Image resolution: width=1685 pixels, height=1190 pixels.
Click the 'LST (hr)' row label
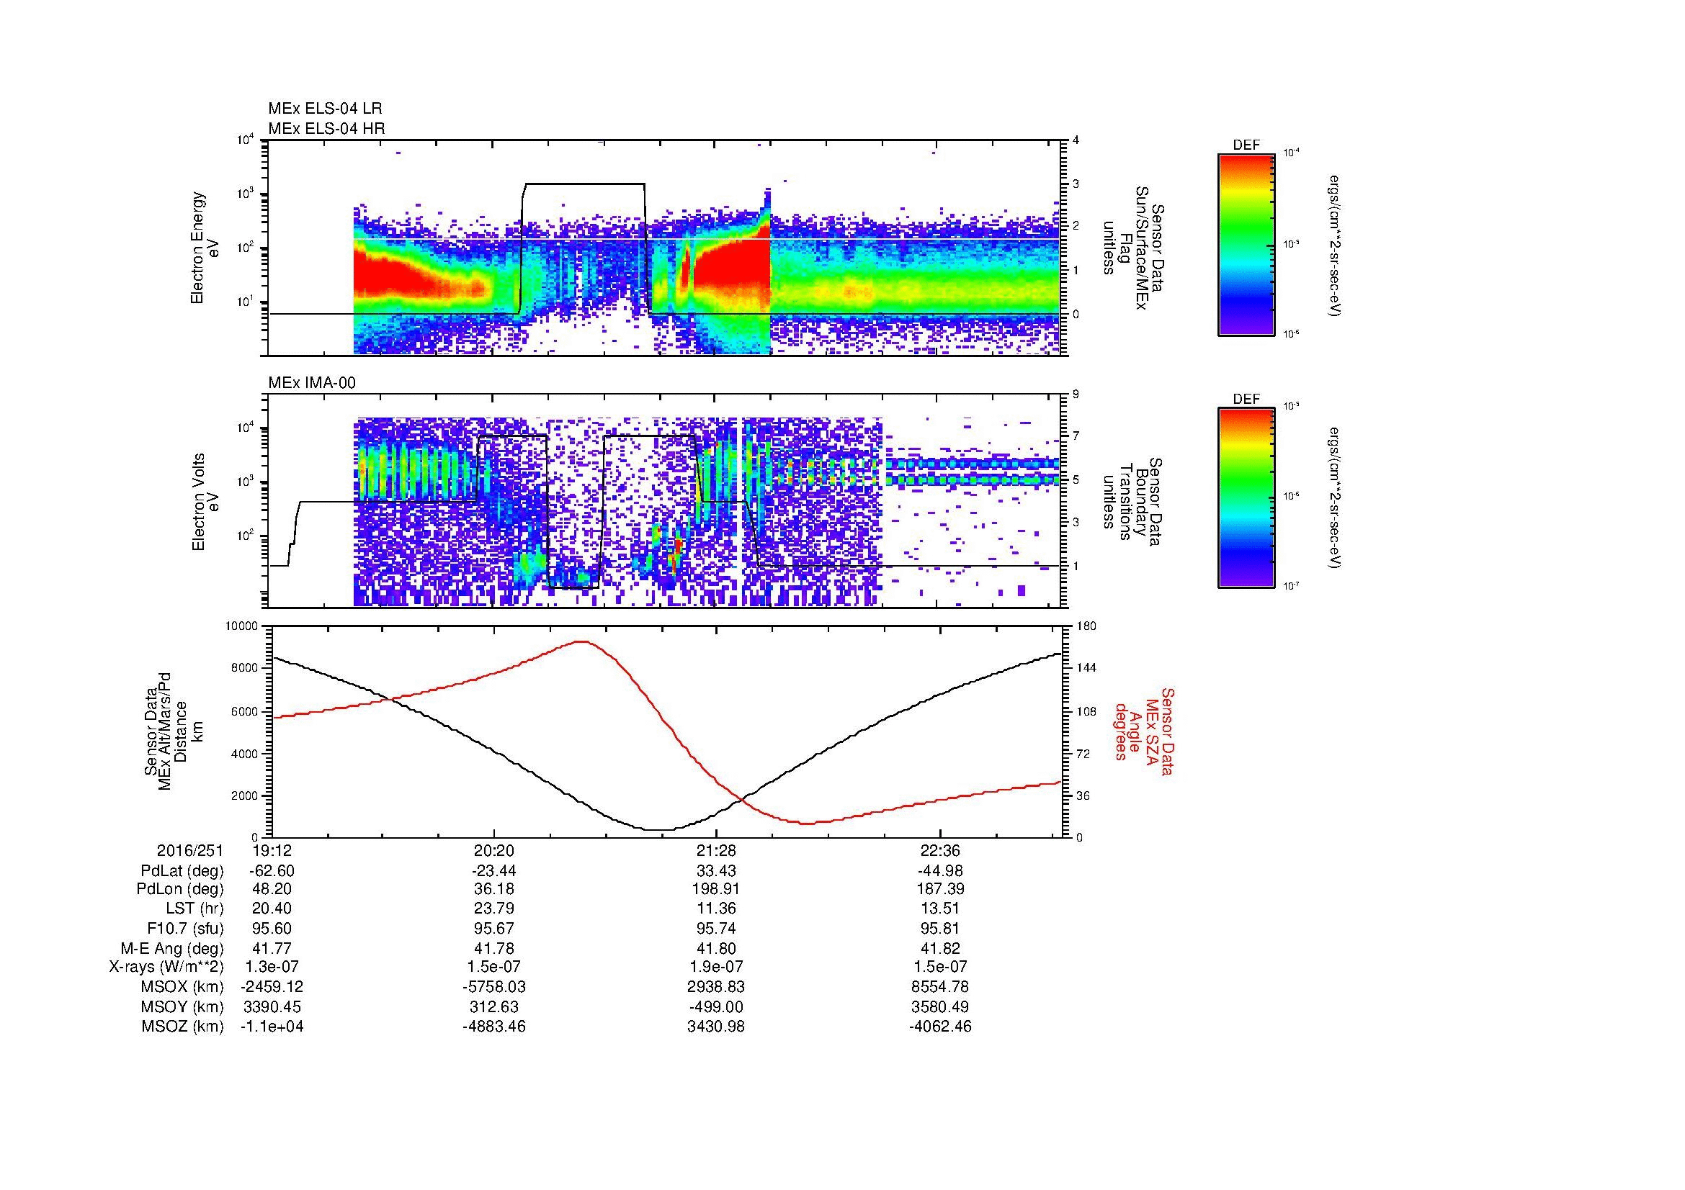pos(195,909)
